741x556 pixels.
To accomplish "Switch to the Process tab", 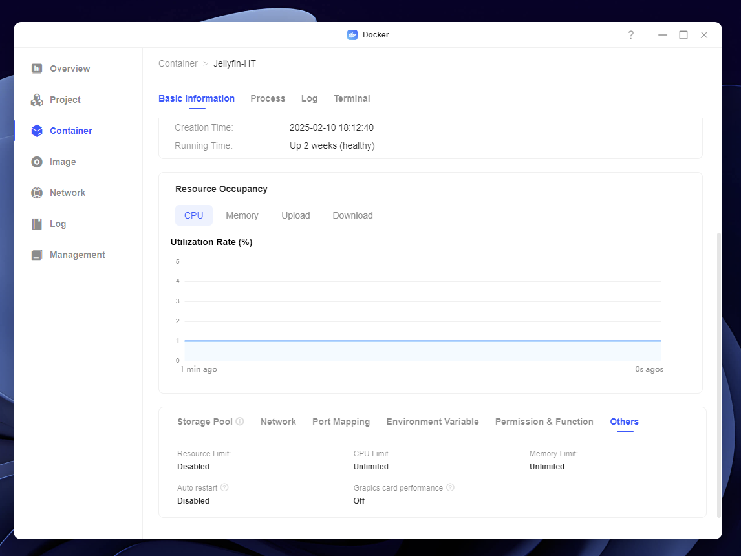I will coord(268,98).
